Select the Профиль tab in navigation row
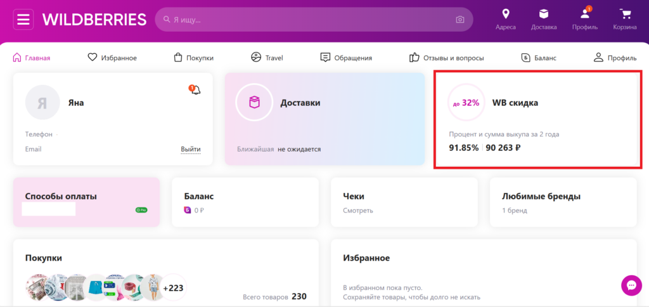This screenshot has height=307, width=649. (x=615, y=58)
